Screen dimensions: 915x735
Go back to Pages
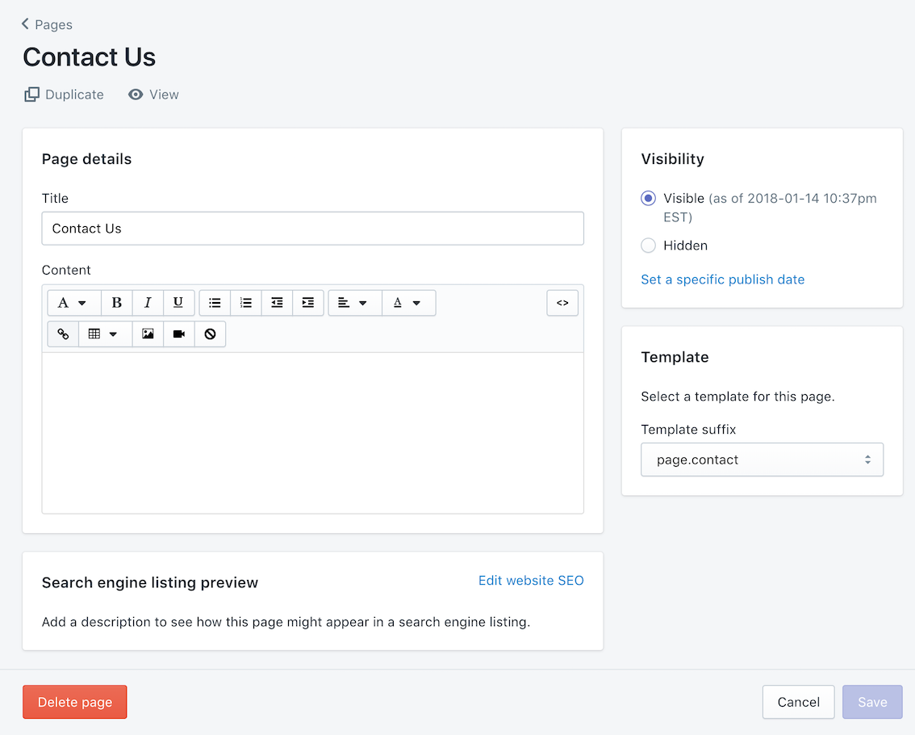(x=47, y=24)
